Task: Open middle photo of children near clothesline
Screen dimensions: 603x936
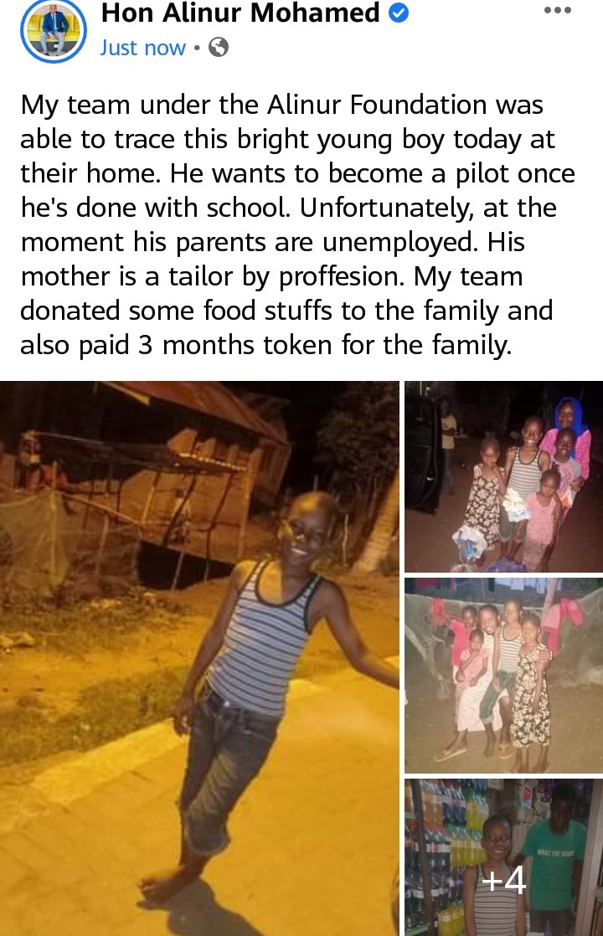Action: [x=504, y=675]
